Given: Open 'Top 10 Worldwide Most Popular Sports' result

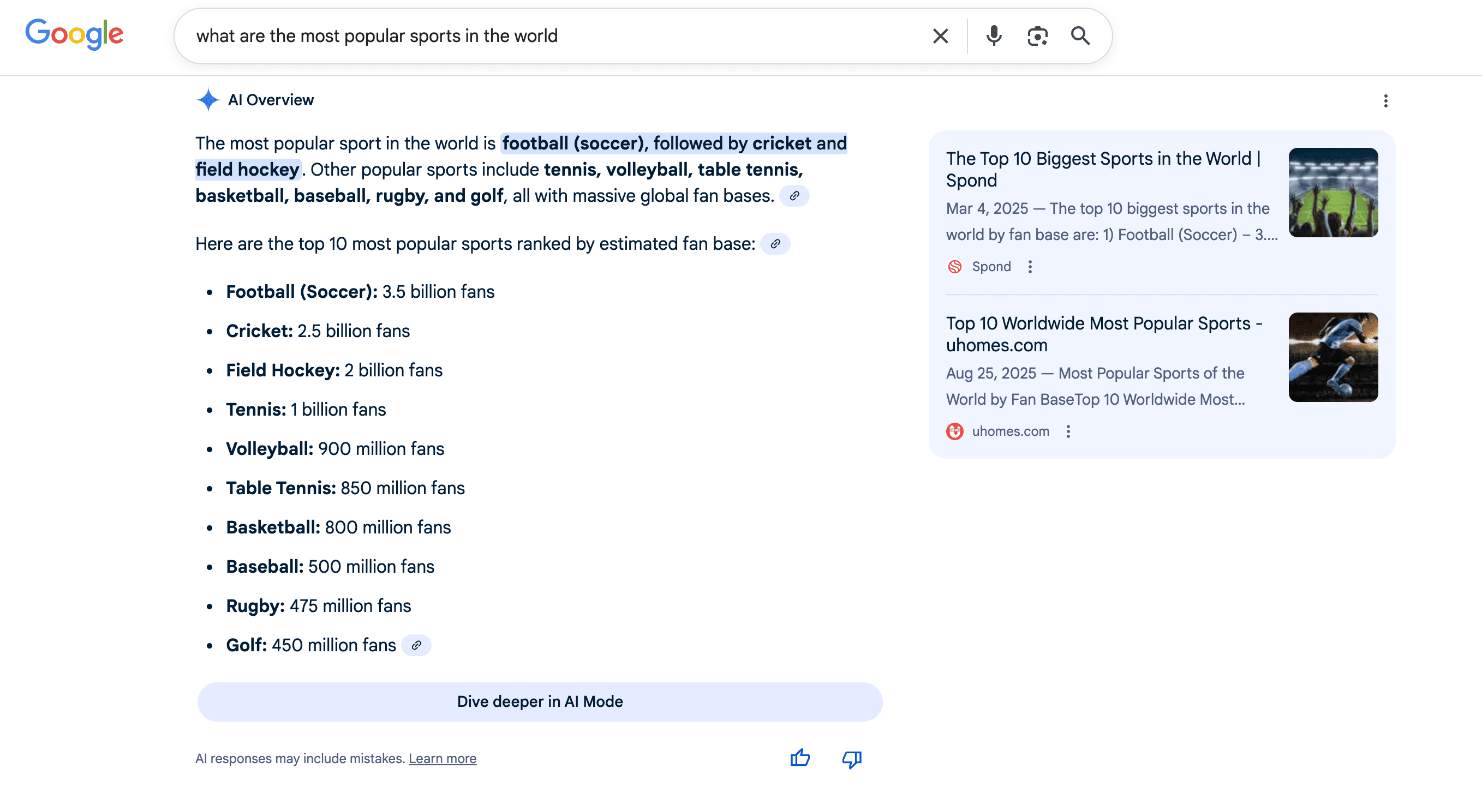Looking at the screenshot, I should (x=1103, y=334).
